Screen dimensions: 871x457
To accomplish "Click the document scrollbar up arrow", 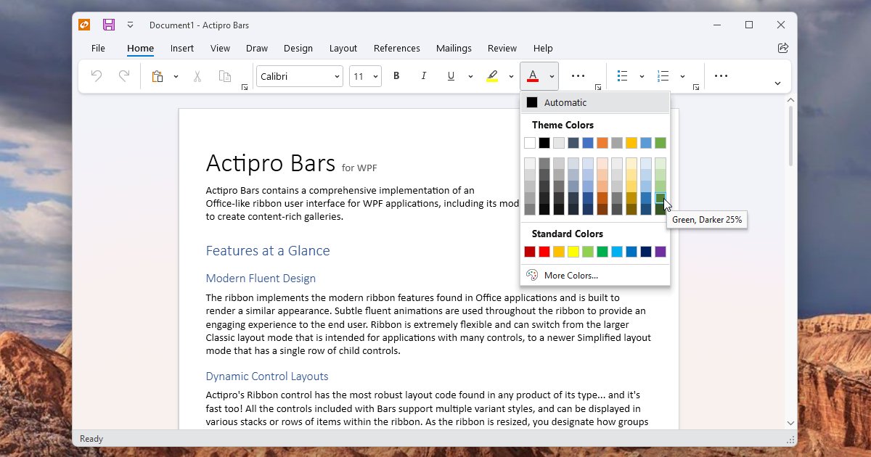I will coord(791,101).
